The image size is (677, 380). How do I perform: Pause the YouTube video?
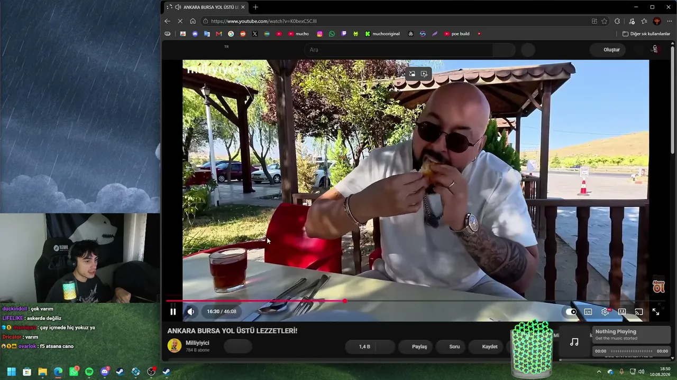(x=173, y=311)
